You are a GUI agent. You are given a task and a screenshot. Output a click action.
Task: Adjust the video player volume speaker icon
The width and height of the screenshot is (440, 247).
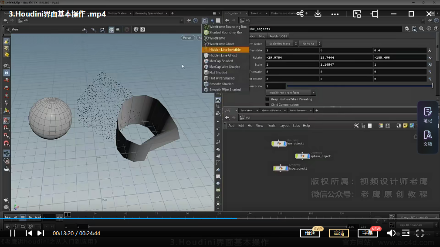click(391, 233)
